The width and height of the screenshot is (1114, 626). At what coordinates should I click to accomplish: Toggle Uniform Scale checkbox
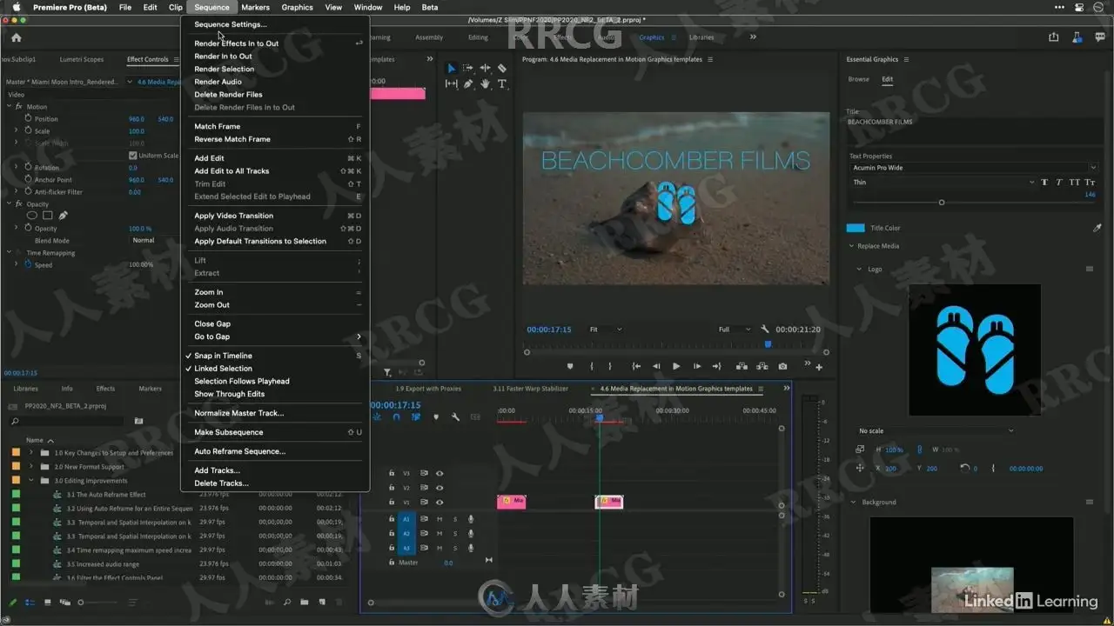coord(132,156)
